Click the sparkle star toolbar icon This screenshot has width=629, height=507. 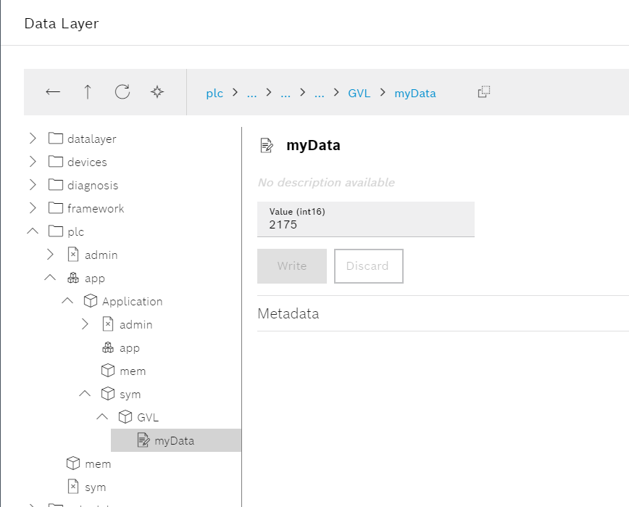click(157, 92)
